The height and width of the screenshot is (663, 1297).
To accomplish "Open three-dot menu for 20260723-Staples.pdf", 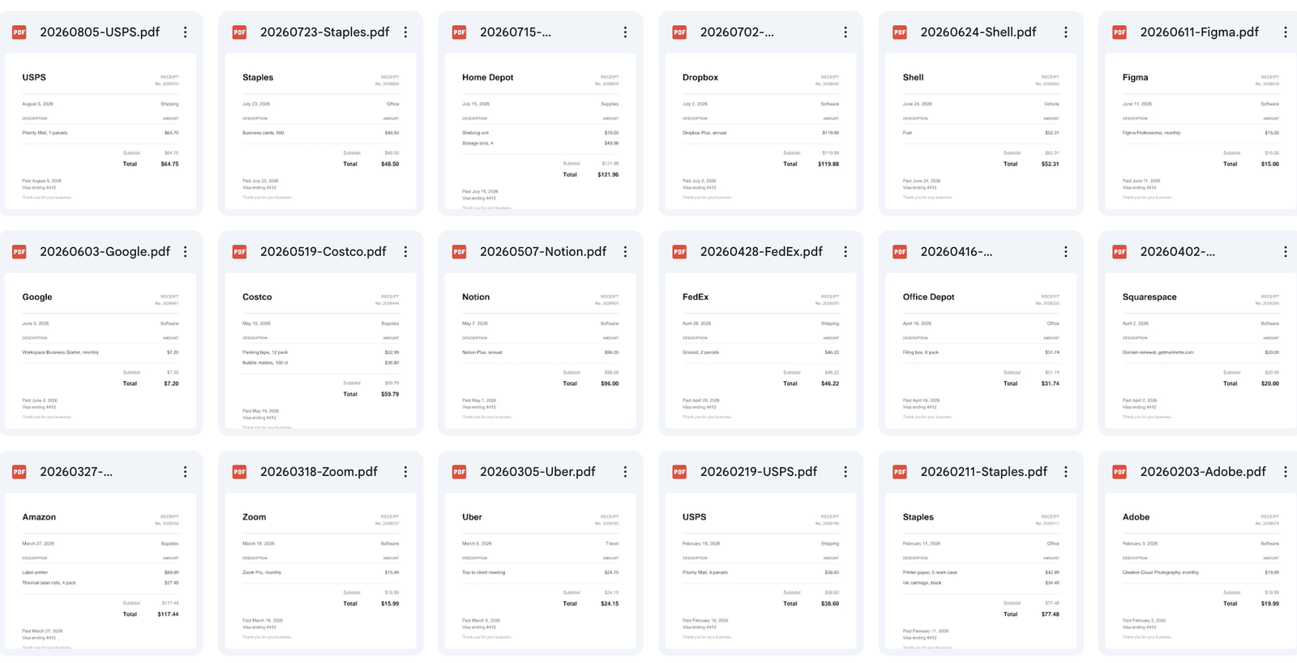I will tap(405, 32).
